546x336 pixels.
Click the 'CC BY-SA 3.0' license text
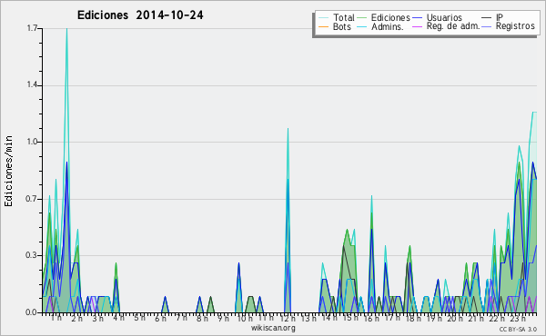[518, 330]
